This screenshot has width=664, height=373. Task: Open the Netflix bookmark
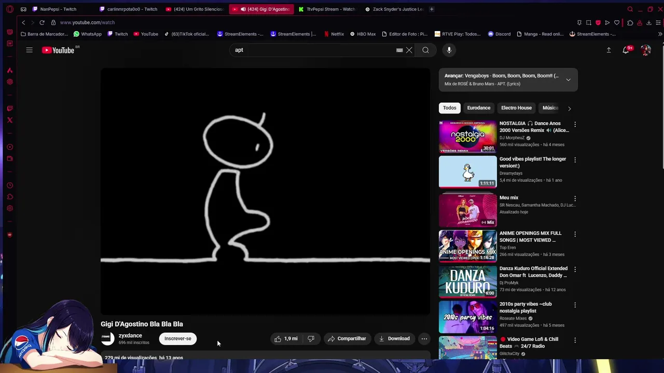pos(334,34)
